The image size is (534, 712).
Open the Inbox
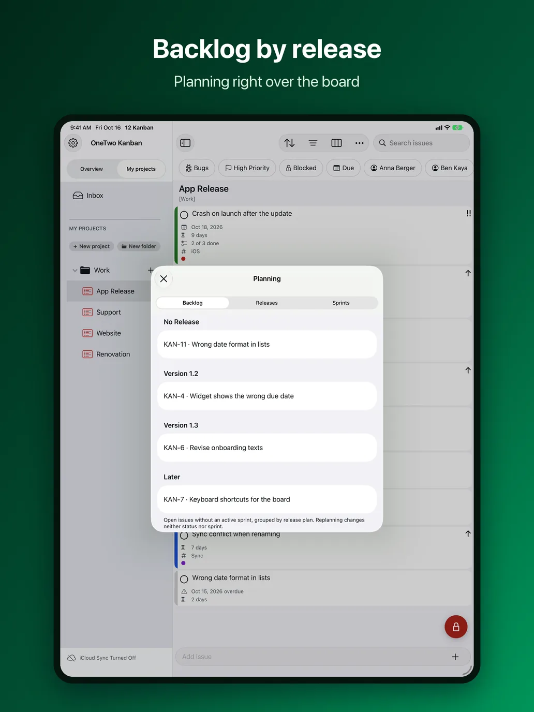coord(88,196)
